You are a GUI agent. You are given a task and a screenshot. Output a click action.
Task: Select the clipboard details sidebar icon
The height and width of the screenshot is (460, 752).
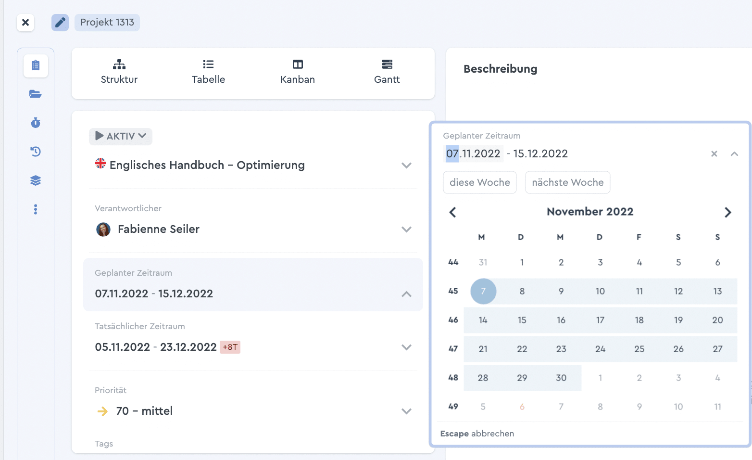point(36,65)
